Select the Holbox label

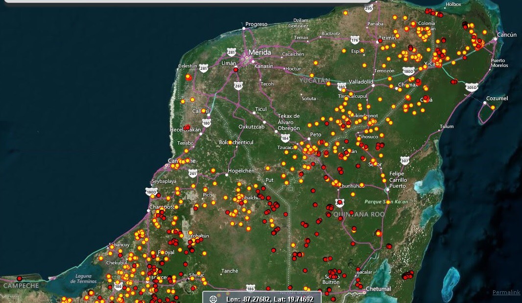point(453,4)
